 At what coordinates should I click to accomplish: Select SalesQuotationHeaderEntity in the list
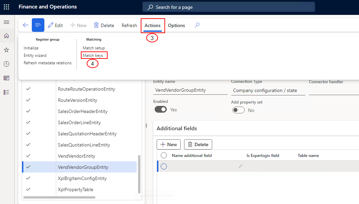click(87, 134)
